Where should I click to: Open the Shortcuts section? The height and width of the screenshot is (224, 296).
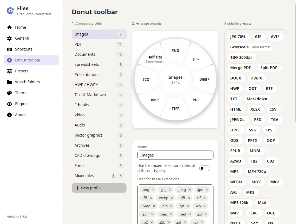tap(31, 49)
